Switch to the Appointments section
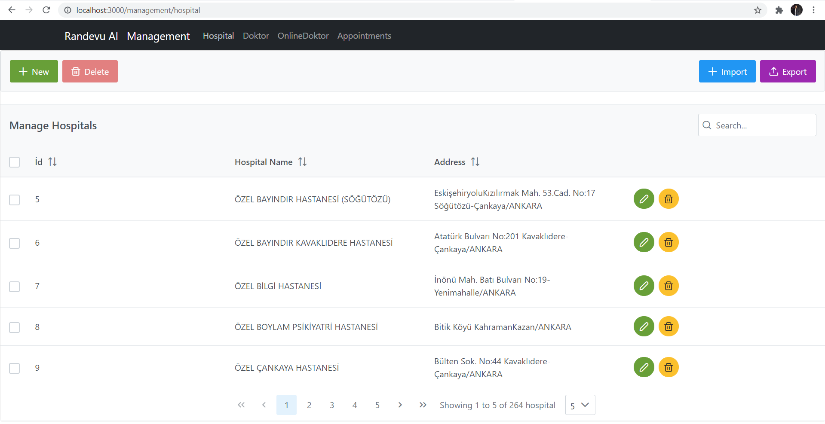Image resolution: width=825 pixels, height=424 pixels. [x=364, y=36]
